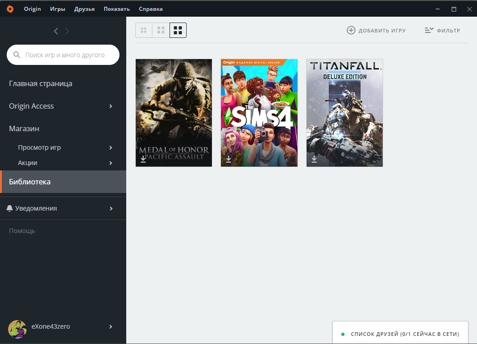Open the Помощь link

click(x=22, y=231)
